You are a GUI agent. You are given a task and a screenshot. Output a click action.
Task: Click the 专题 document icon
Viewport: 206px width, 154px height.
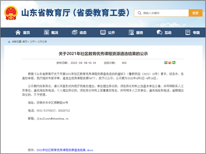[x=188, y=32]
